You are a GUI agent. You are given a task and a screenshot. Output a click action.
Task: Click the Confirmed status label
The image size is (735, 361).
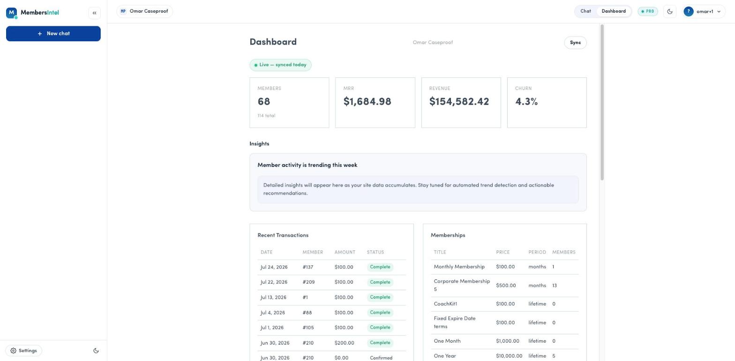381,358
